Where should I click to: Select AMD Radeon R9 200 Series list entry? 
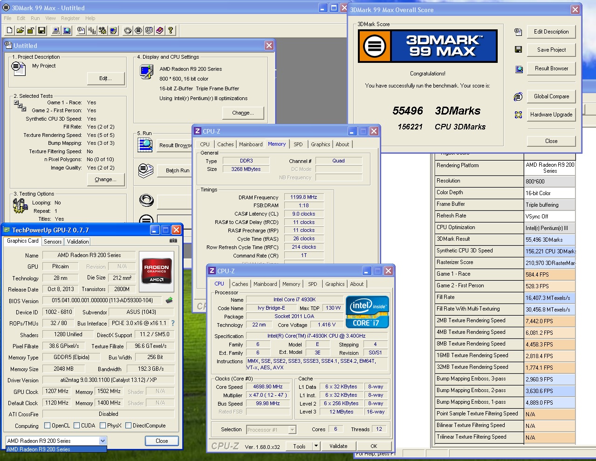coord(56,449)
